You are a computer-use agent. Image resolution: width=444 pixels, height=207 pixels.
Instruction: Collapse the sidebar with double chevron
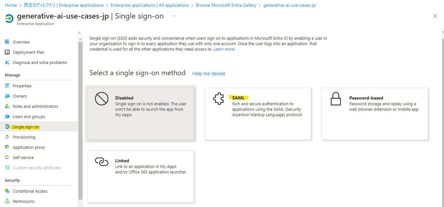click(79, 33)
